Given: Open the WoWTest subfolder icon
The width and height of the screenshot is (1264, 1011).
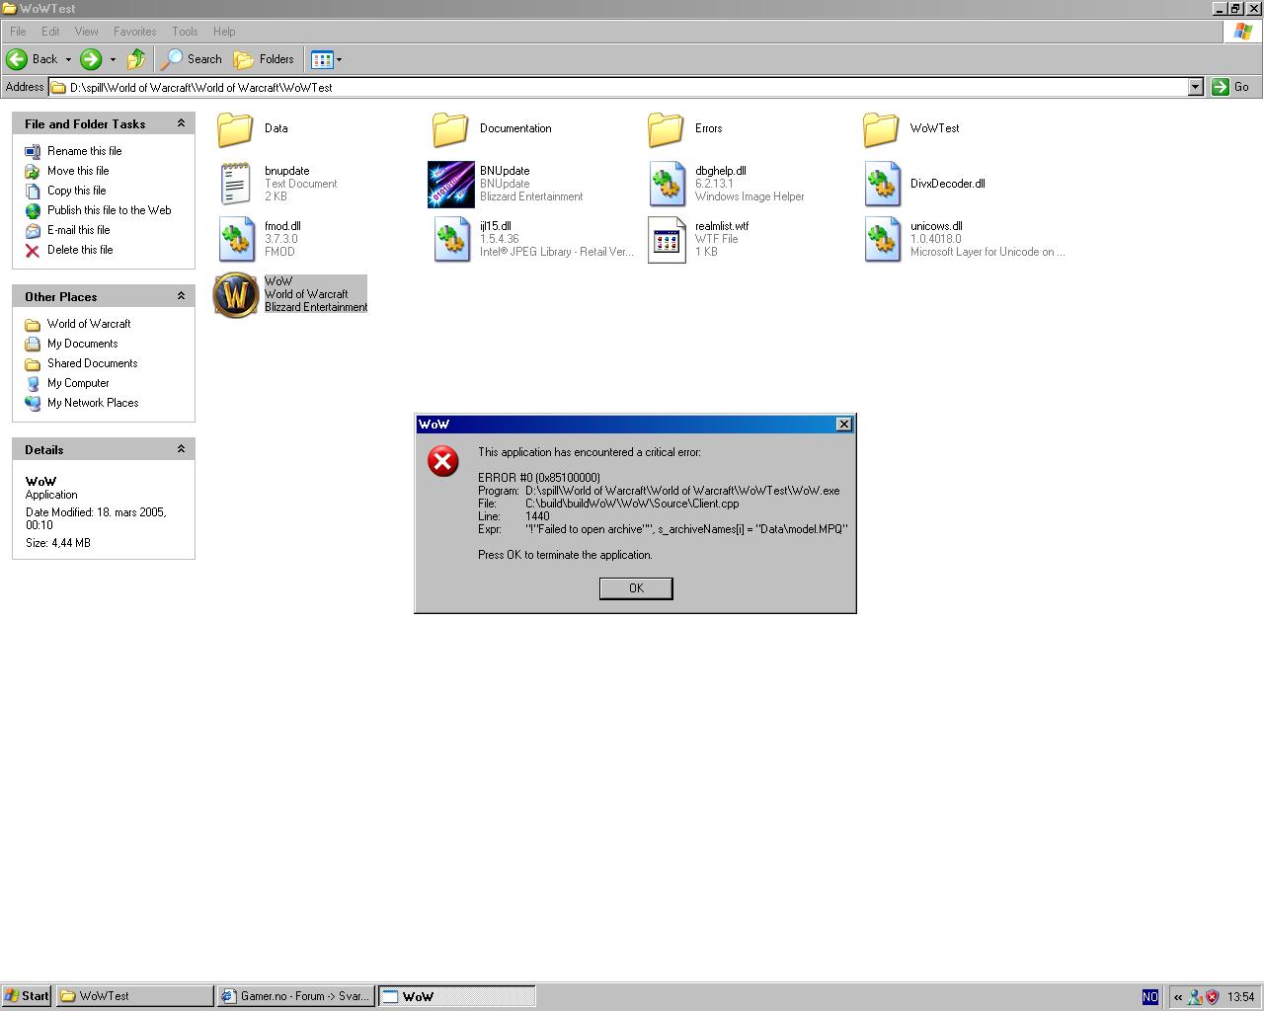Looking at the screenshot, I should 882,128.
